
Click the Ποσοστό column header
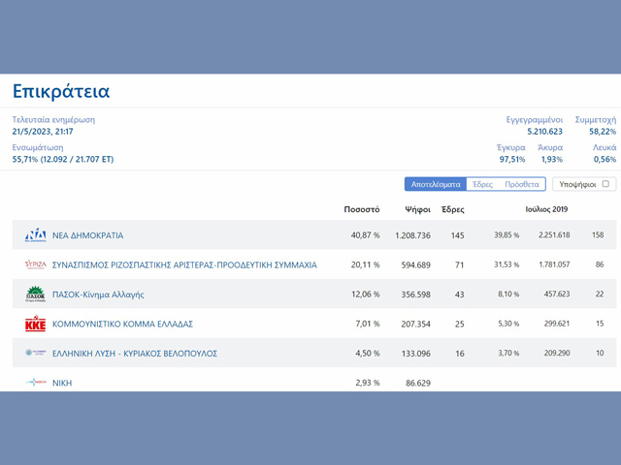(x=362, y=210)
